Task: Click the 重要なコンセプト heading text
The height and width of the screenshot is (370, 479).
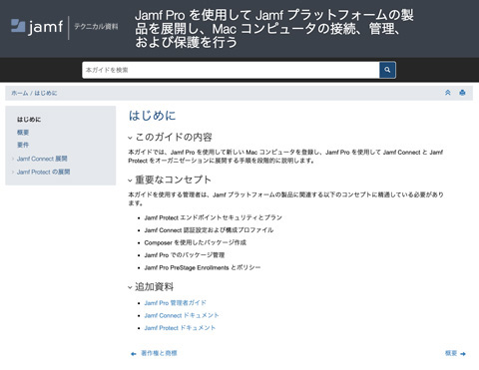Action: coord(173,180)
